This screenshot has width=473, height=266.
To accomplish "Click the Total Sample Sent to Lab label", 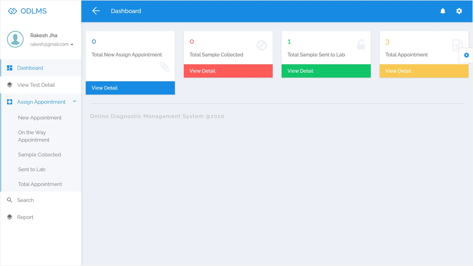I will (x=316, y=55).
